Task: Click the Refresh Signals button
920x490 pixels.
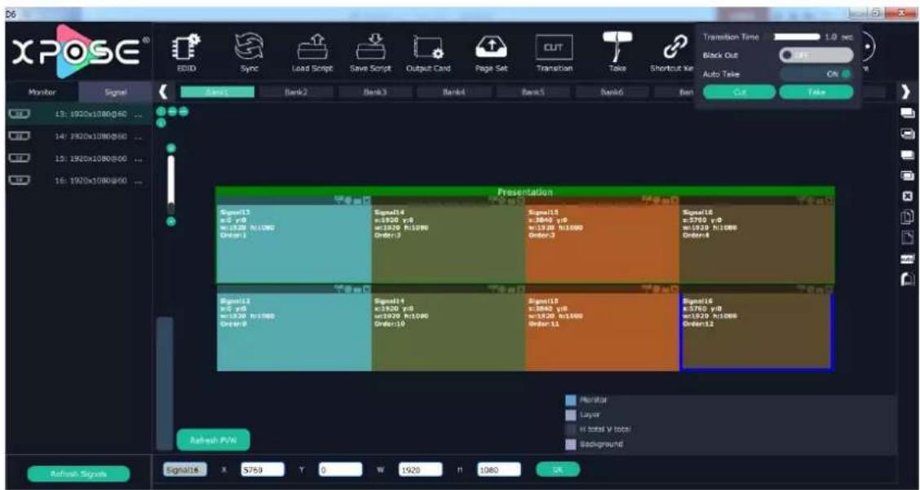Action: point(78,474)
